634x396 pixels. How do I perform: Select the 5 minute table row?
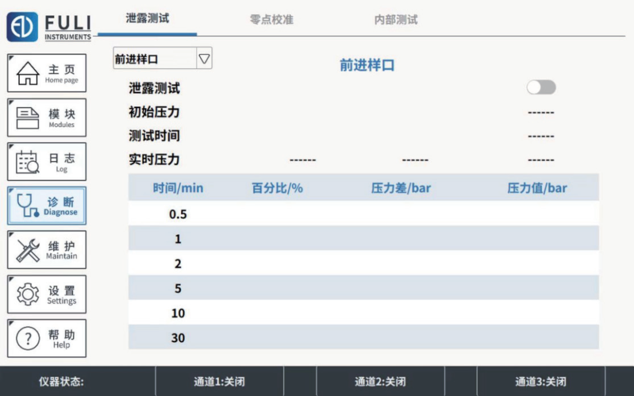coord(363,287)
